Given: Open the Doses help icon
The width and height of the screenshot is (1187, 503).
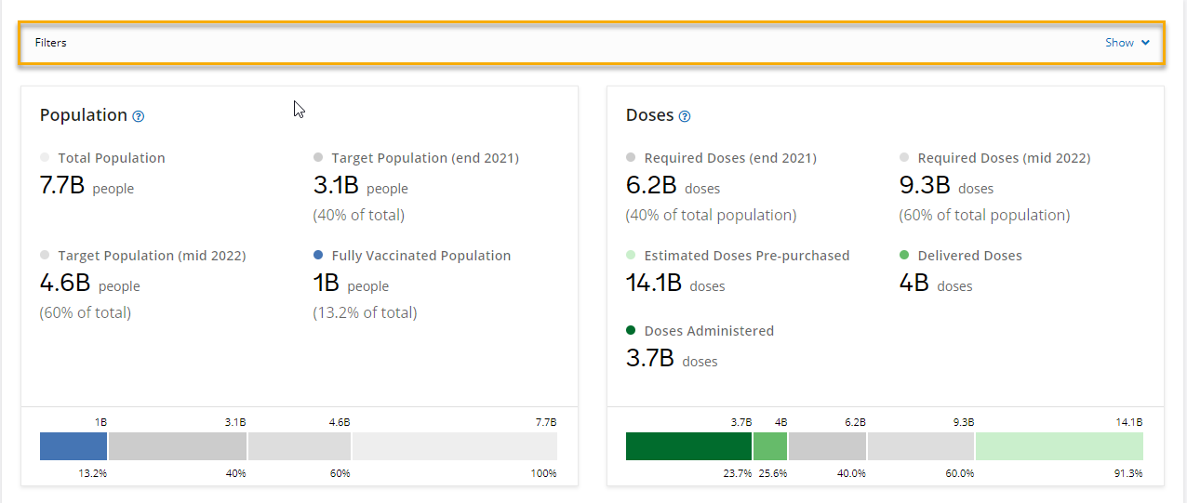Looking at the screenshot, I should pos(685,116).
